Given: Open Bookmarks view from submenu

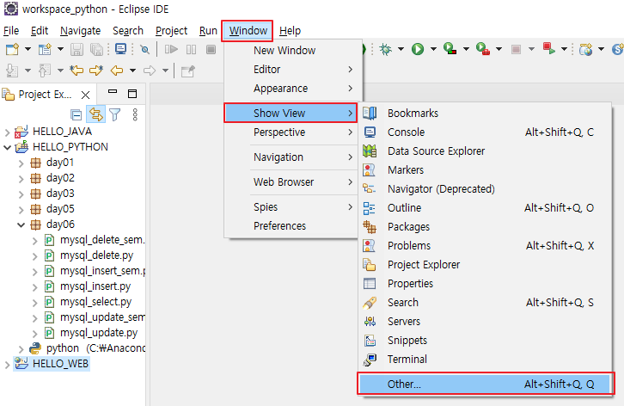Looking at the screenshot, I should pyautogui.click(x=485, y=114).
